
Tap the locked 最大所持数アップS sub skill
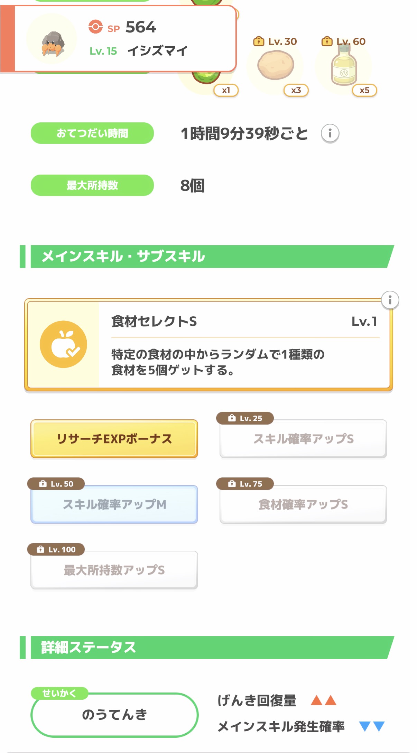[114, 570]
